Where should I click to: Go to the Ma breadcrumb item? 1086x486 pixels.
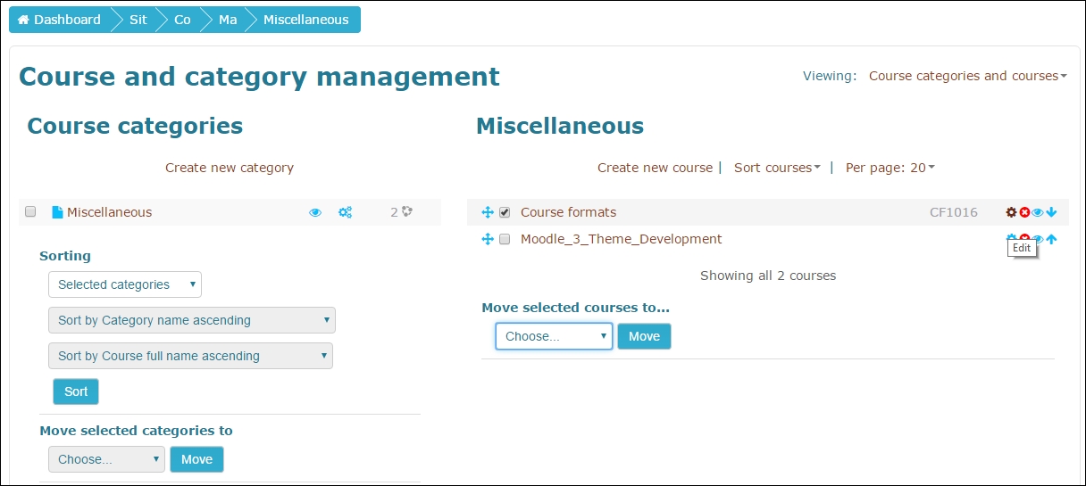228,20
